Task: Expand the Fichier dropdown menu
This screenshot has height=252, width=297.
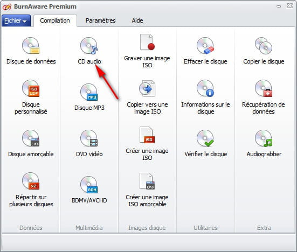Action: [x=16, y=20]
